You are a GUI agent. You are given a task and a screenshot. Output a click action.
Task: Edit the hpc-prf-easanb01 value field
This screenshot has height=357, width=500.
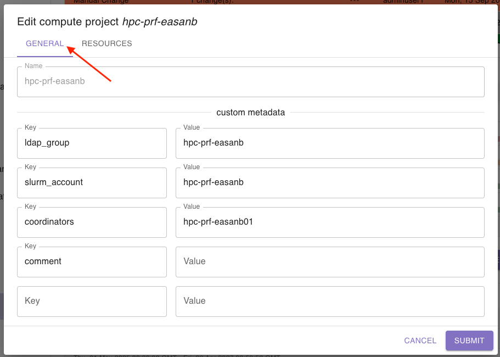coord(329,222)
